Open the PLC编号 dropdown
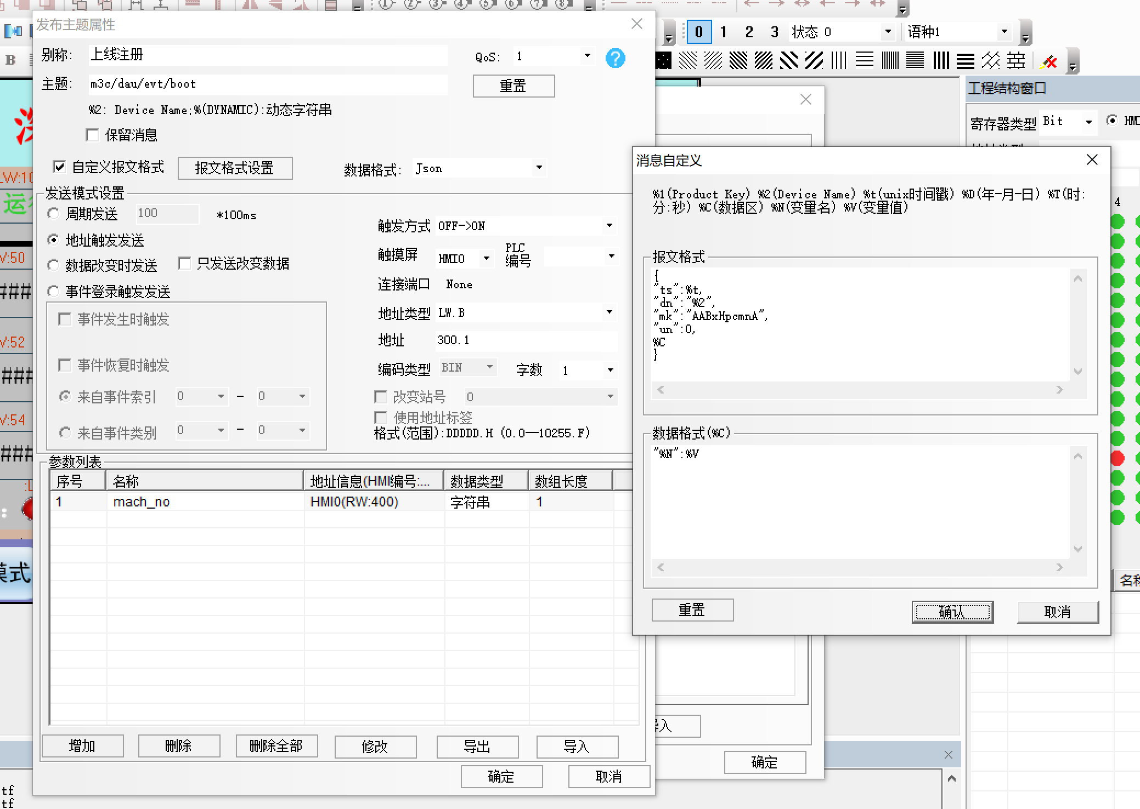The height and width of the screenshot is (809, 1140). 611,257
